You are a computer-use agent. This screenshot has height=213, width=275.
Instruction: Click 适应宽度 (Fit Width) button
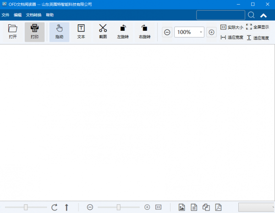click(x=232, y=38)
